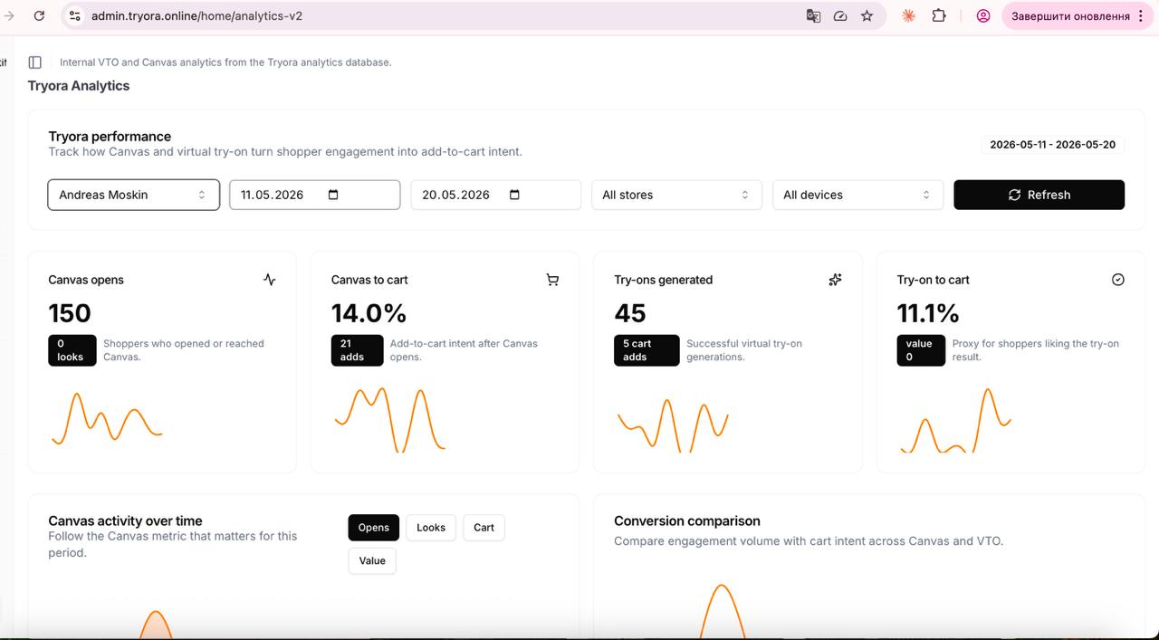Click the Canvas opens sparkline chart
The image size is (1159, 640).
[x=107, y=418]
